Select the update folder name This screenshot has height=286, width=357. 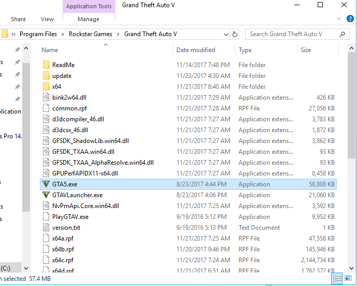point(62,76)
